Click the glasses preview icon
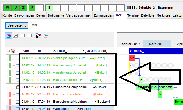Viewport: 183px width, 110px height. (x=34, y=25)
